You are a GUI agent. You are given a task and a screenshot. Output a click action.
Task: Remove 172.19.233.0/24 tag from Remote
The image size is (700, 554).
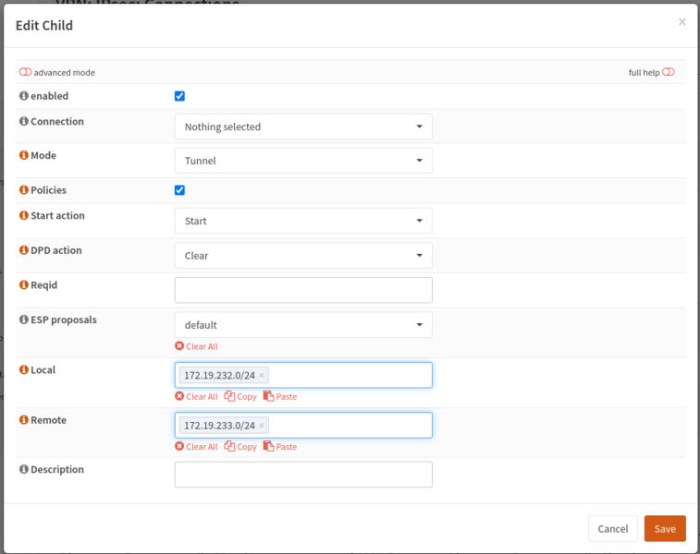pos(262,425)
